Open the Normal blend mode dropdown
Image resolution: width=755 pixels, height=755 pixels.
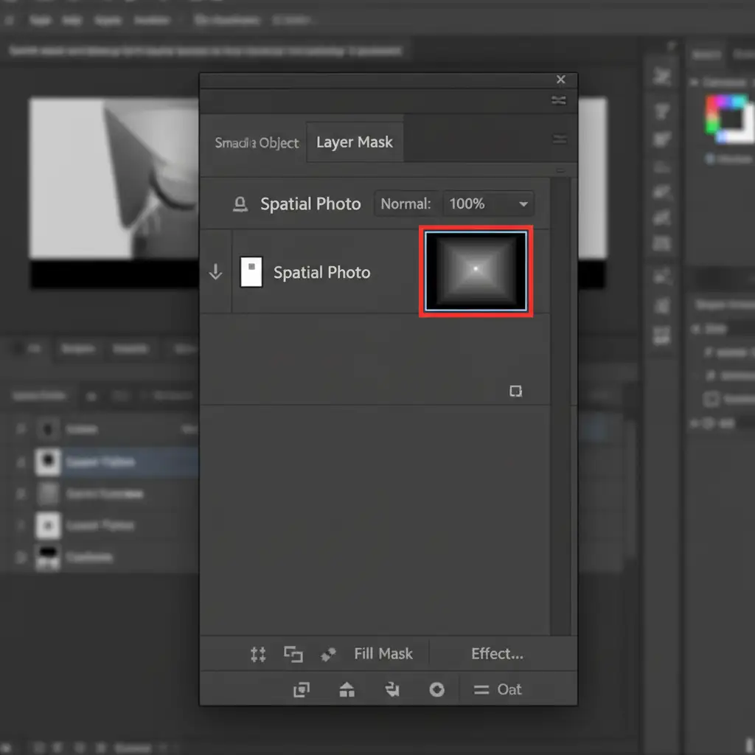click(406, 204)
